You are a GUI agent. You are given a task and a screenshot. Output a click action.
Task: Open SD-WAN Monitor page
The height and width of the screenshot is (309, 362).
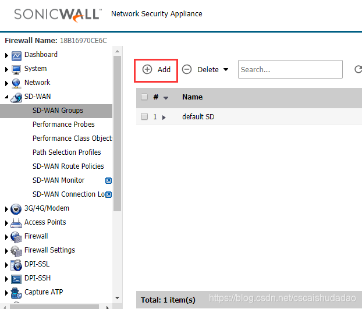[x=58, y=180]
